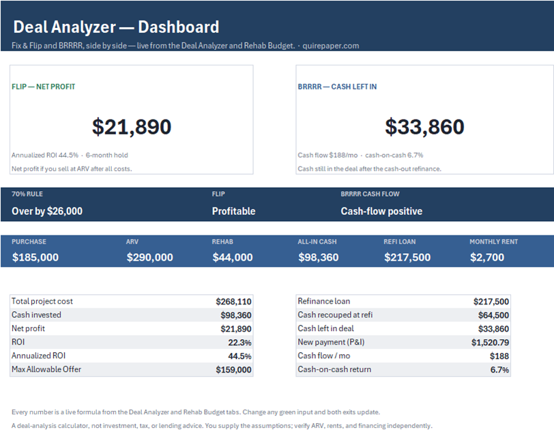Click the REHAB value $44,000

[233, 257]
